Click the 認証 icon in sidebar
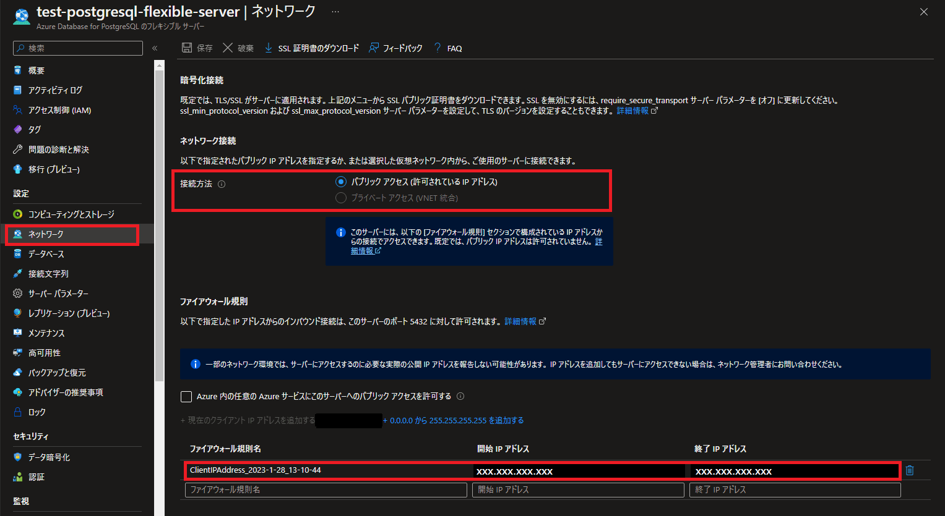 (17, 477)
